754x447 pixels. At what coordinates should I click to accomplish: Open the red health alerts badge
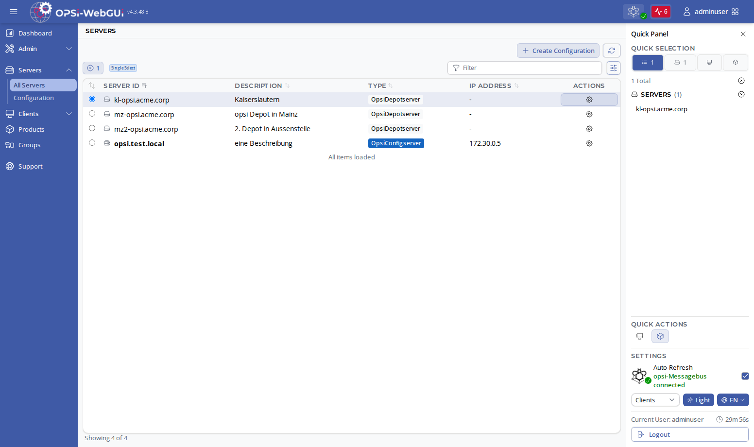[x=661, y=12]
